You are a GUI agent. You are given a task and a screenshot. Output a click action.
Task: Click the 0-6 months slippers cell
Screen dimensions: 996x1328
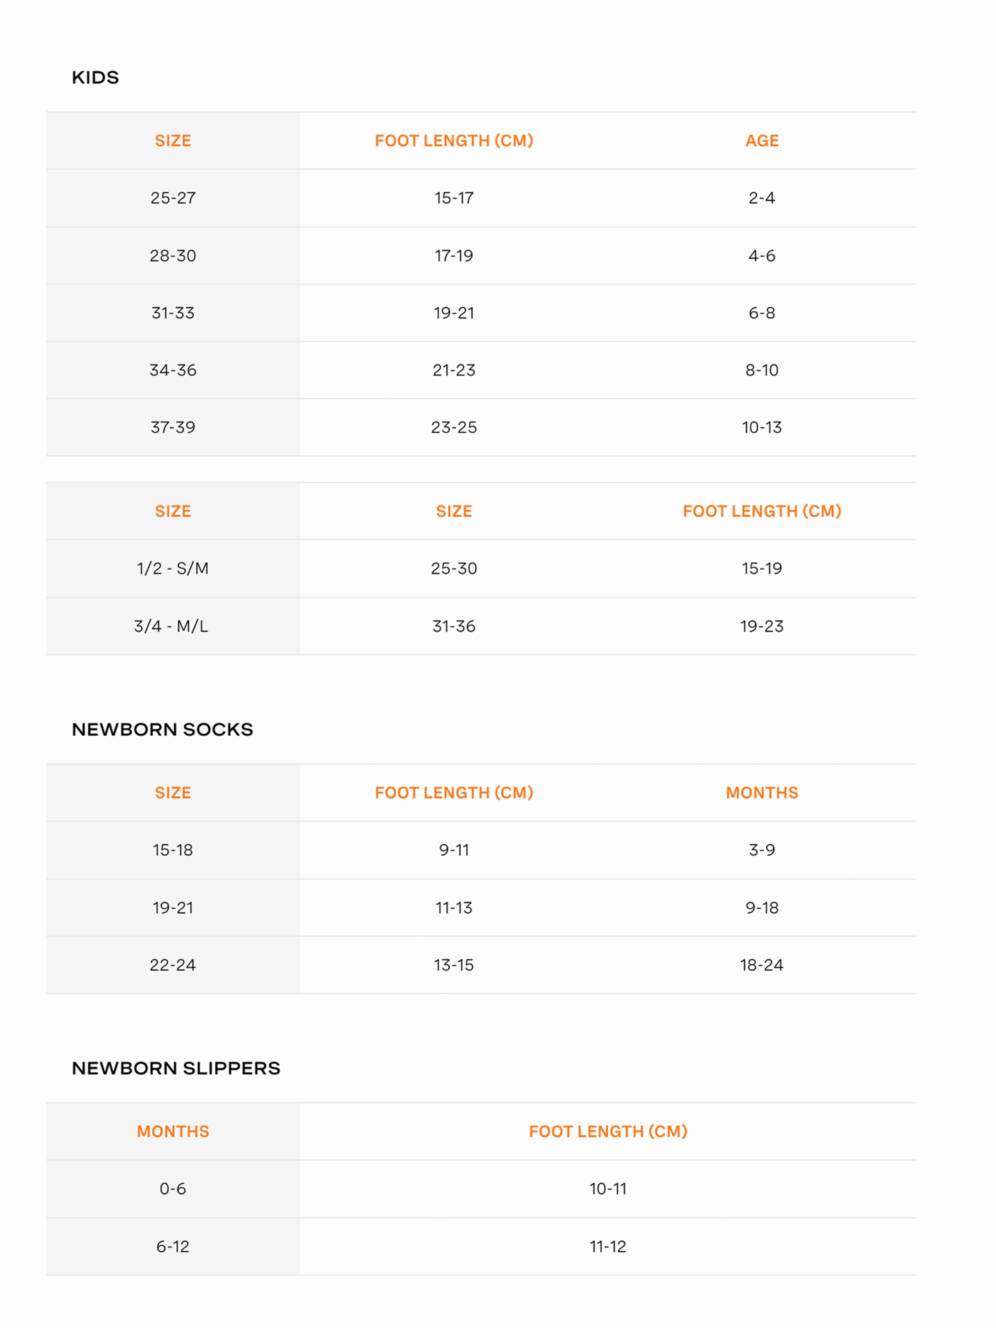173,1189
